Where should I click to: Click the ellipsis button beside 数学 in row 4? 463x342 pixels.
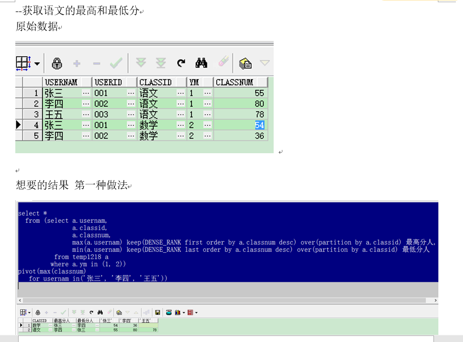pyautogui.click(x=181, y=125)
